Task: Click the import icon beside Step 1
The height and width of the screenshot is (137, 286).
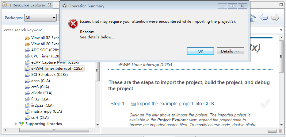Action: (133, 104)
